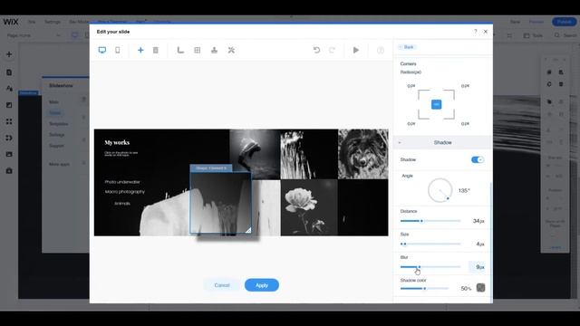Viewport: 580px width, 326px height.
Task: Click Macro photography text on slide
Action: [x=125, y=192]
